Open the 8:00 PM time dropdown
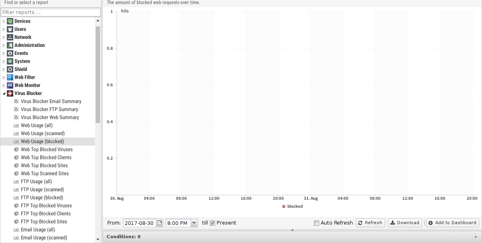This screenshot has width=482, height=243. 194,223
